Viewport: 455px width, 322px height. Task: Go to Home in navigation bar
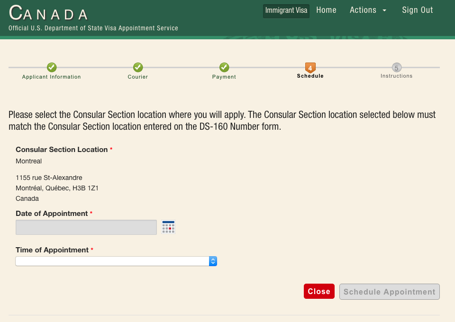326,10
